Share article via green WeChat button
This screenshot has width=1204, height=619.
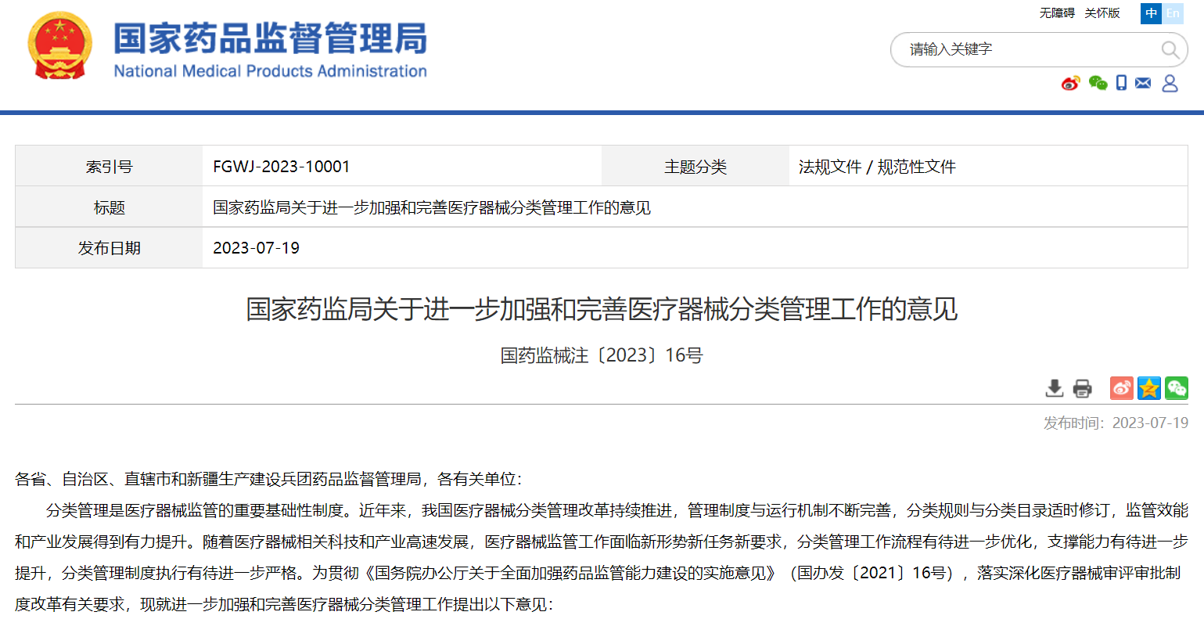(x=1176, y=388)
